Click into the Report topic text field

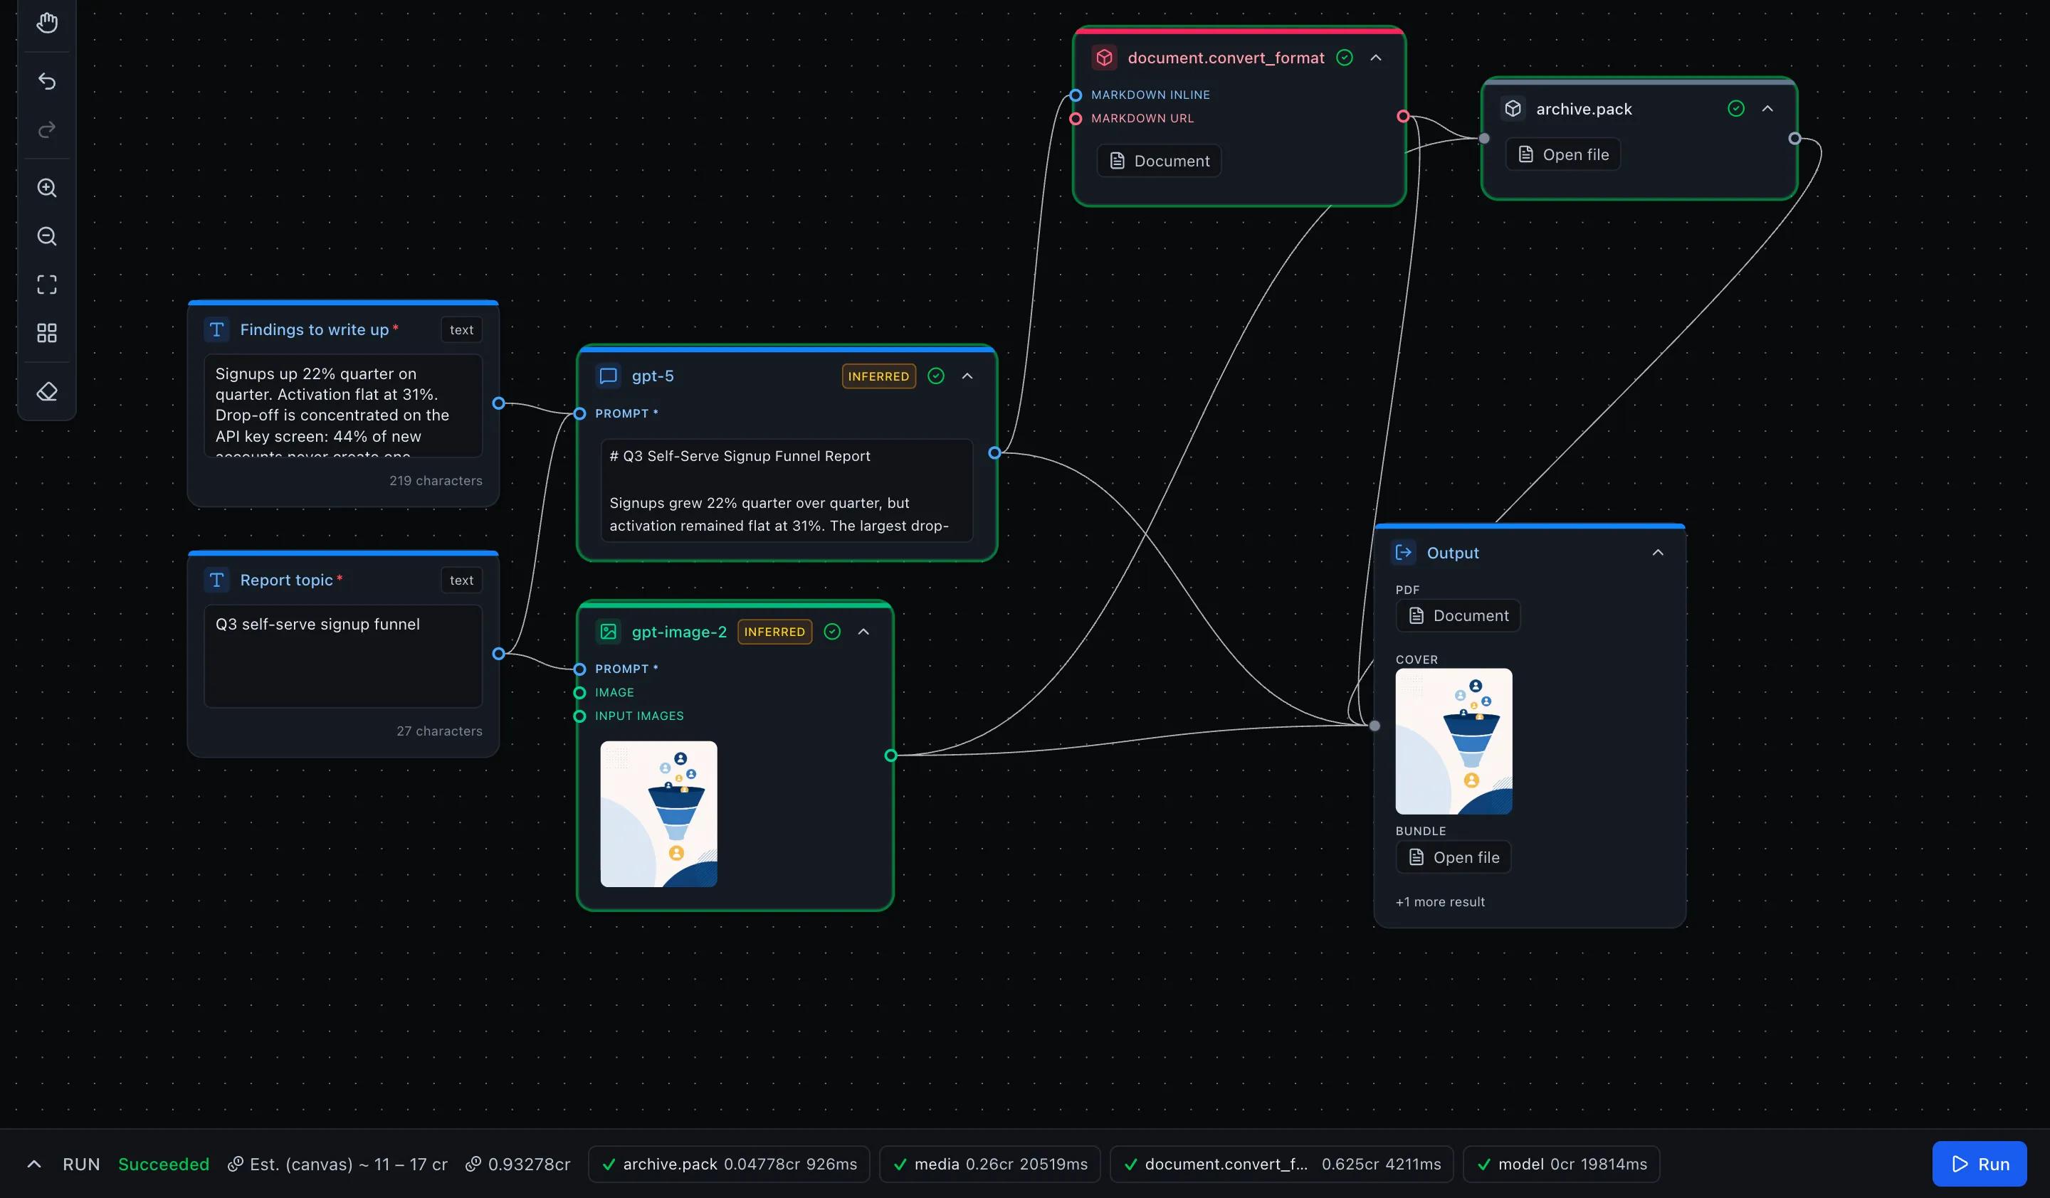[x=342, y=656]
